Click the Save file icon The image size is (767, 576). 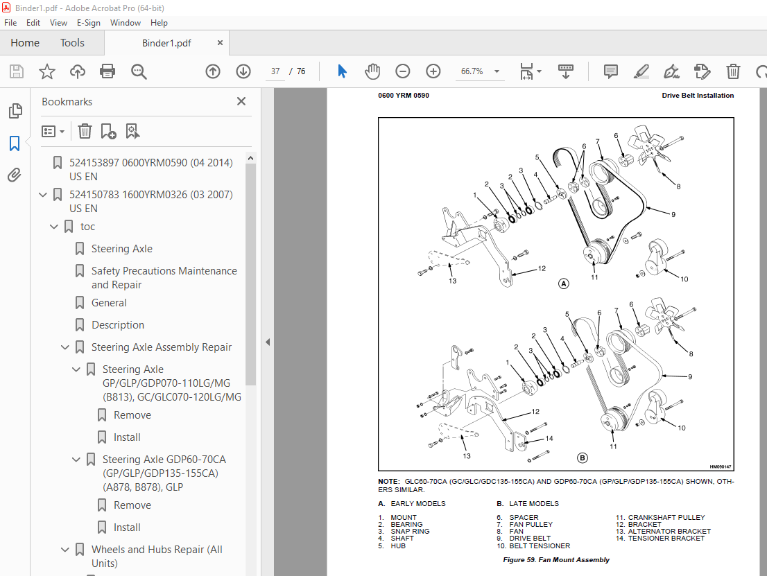tap(17, 71)
